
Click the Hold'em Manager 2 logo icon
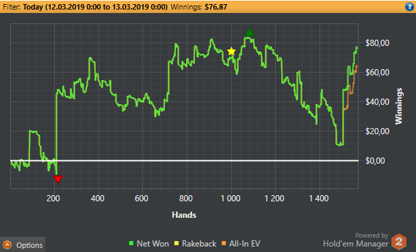coord(399,242)
